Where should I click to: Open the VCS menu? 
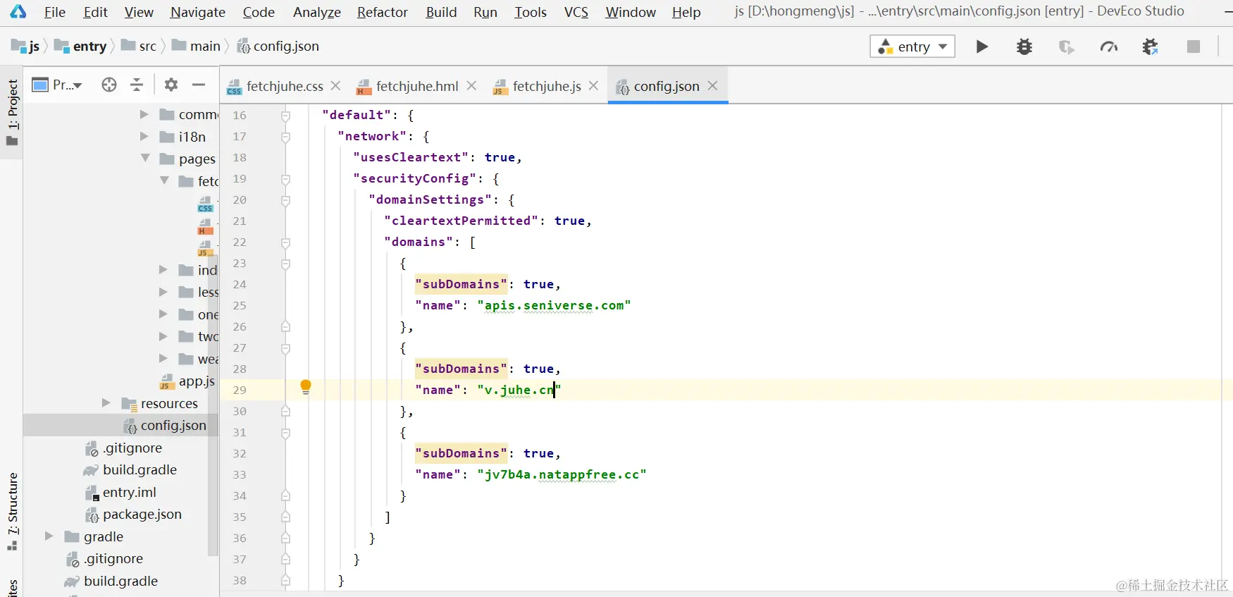[576, 12]
